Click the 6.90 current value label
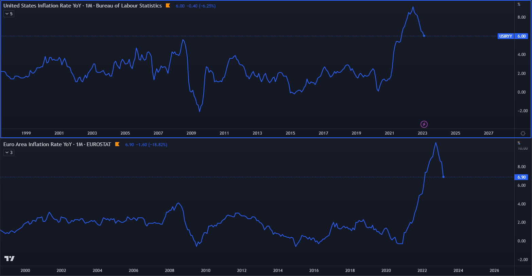Viewport: 532px width, 276px height. [x=521, y=177]
